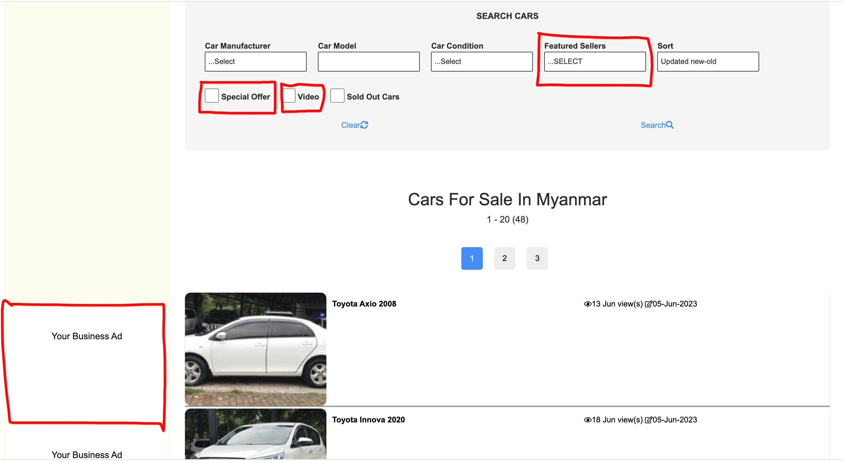Click the Sold Out Cars label text
The image size is (844, 462).
coord(373,97)
